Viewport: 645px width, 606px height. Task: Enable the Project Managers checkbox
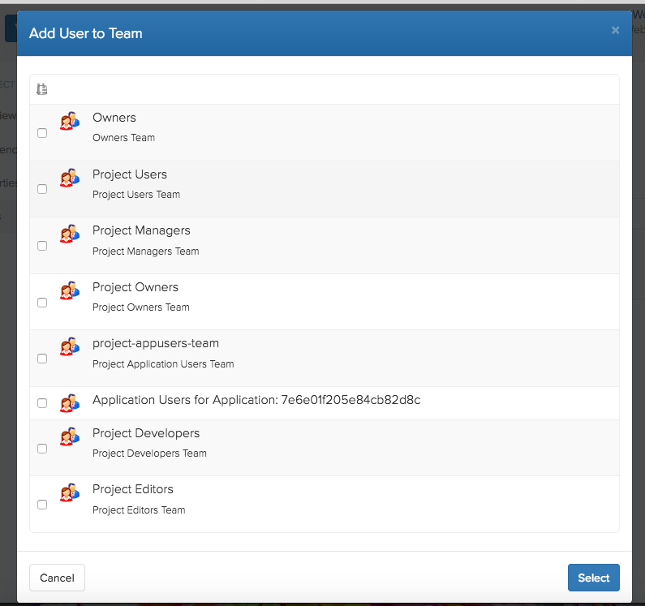tap(42, 246)
